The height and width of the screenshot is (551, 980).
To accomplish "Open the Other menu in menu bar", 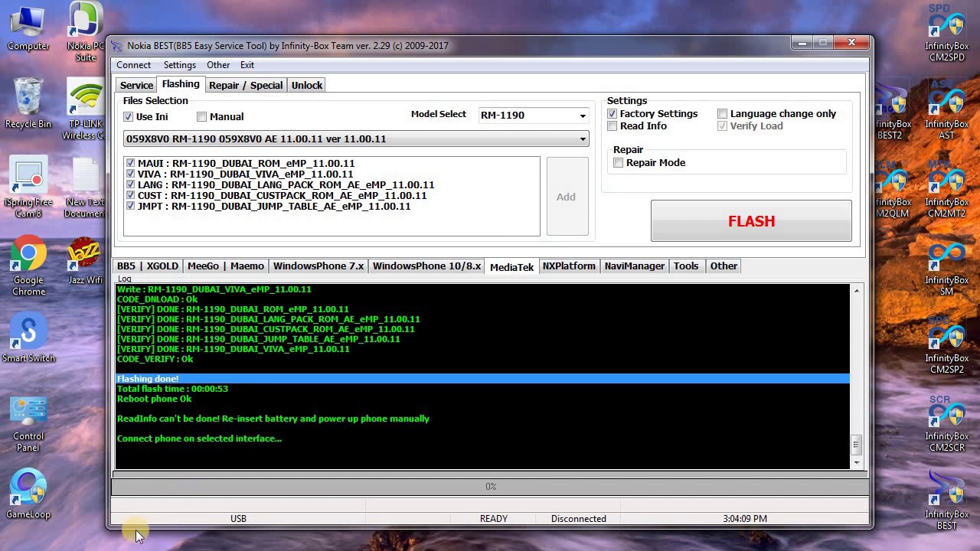I will click(218, 65).
